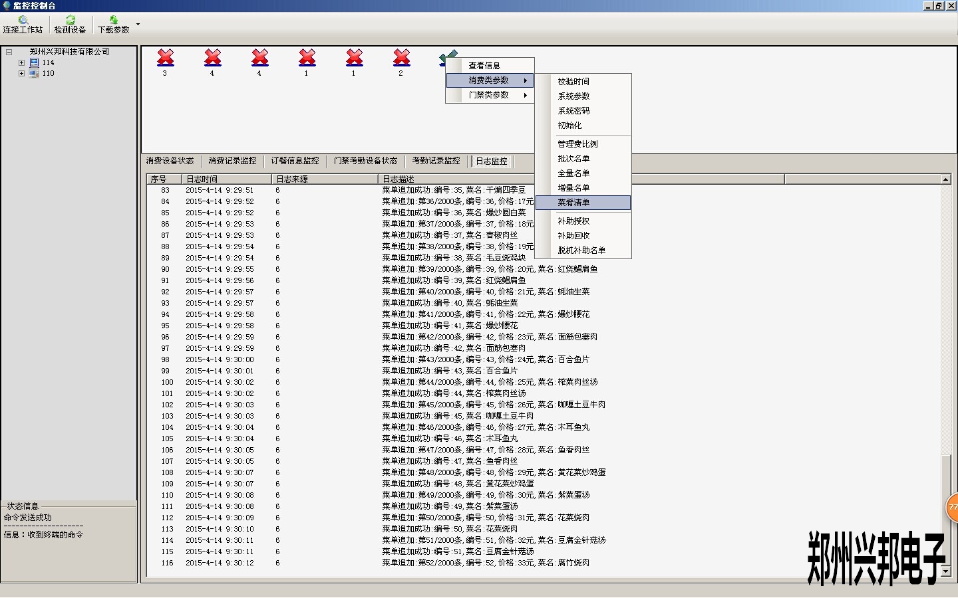Switch to the 考勤记录监控 tab
This screenshot has width=958, height=598.
pyautogui.click(x=436, y=161)
